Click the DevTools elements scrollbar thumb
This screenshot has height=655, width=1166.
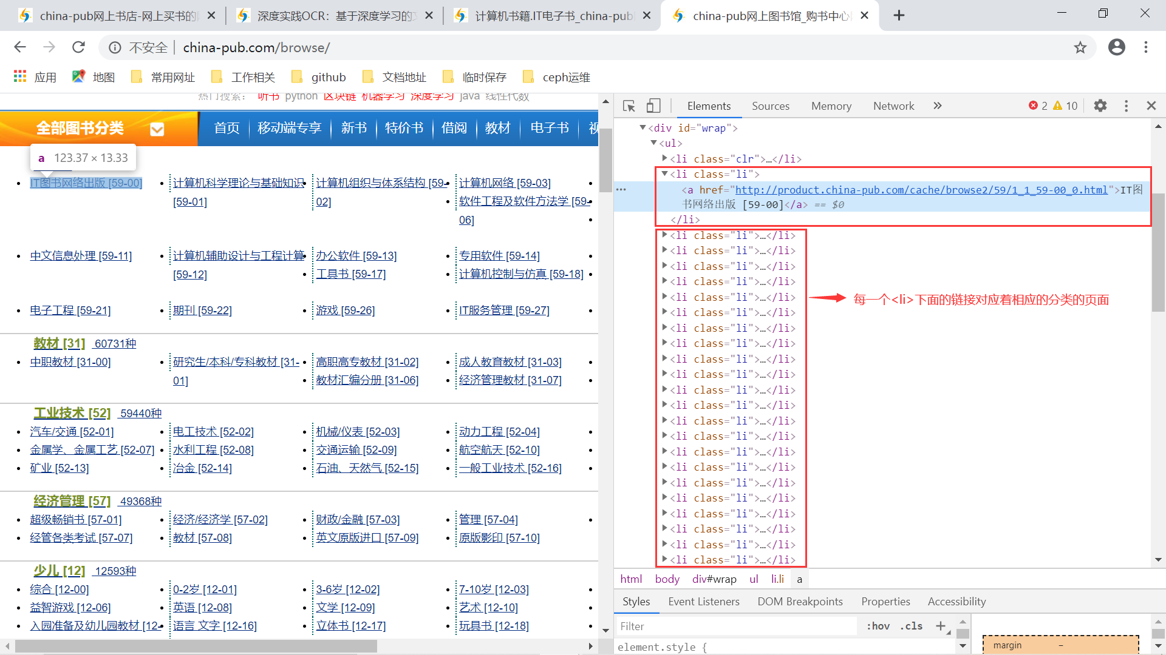click(1157, 252)
